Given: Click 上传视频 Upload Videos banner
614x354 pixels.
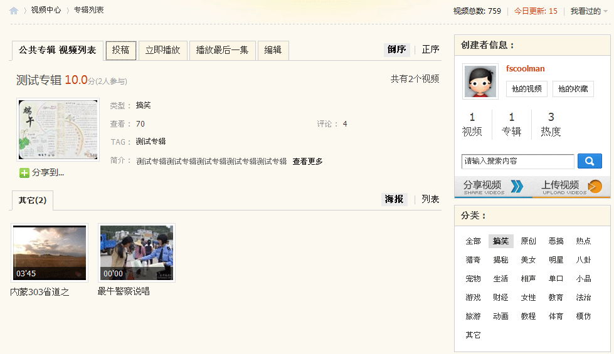Looking at the screenshot, I should [571, 187].
